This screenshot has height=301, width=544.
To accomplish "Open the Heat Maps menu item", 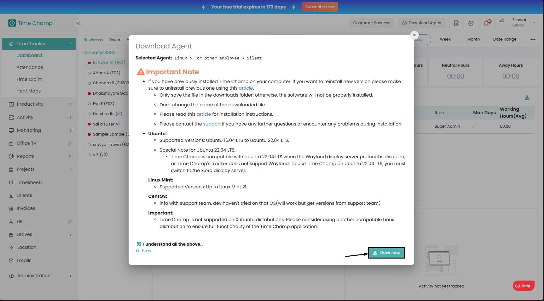I will pyautogui.click(x=28, y=91).
